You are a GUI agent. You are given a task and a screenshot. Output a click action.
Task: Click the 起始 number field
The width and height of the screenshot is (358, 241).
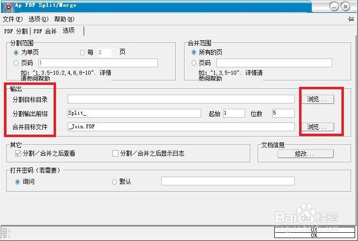pos(234,113)
